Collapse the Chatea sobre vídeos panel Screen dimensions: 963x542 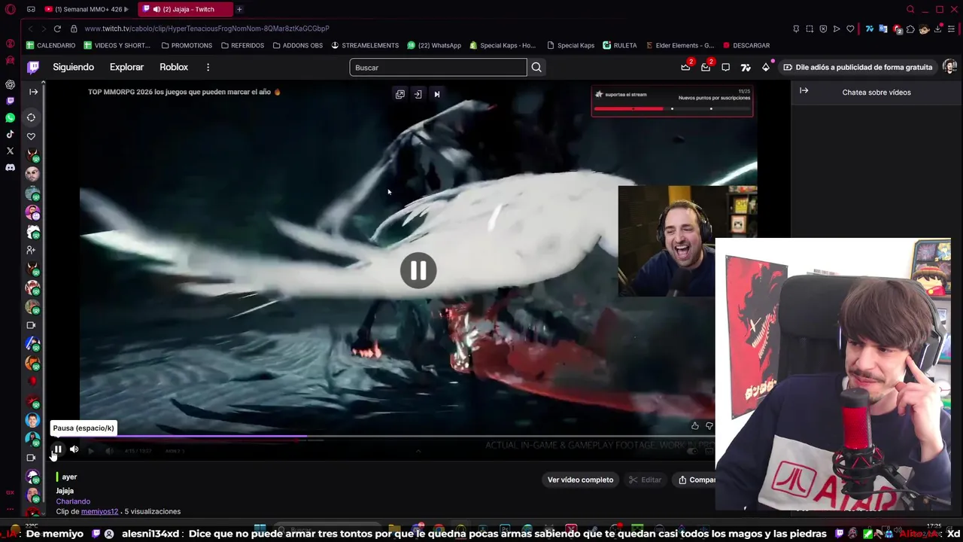tap(804, 91)
